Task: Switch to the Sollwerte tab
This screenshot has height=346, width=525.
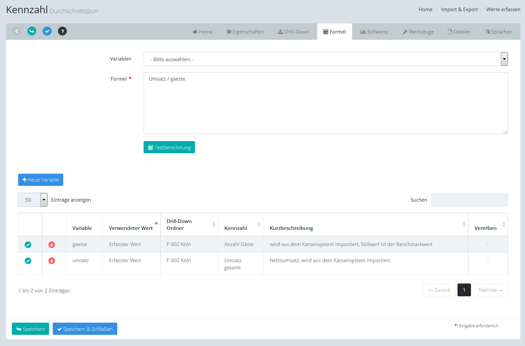Action: tap(374, 32)
